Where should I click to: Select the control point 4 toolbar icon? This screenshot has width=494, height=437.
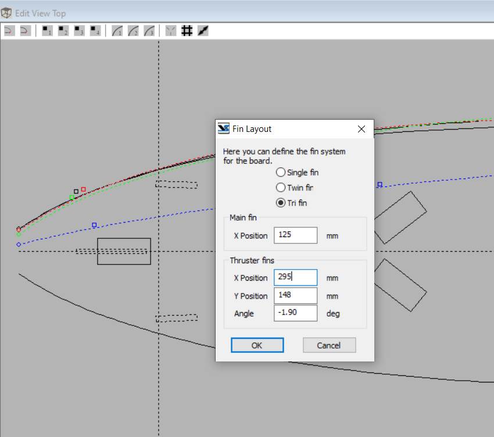[96, 31]
